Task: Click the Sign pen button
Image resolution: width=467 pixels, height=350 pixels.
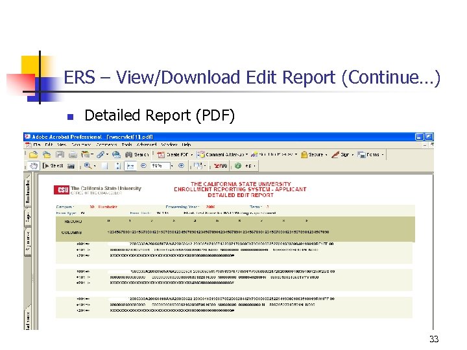Action: tap(341, 154)
